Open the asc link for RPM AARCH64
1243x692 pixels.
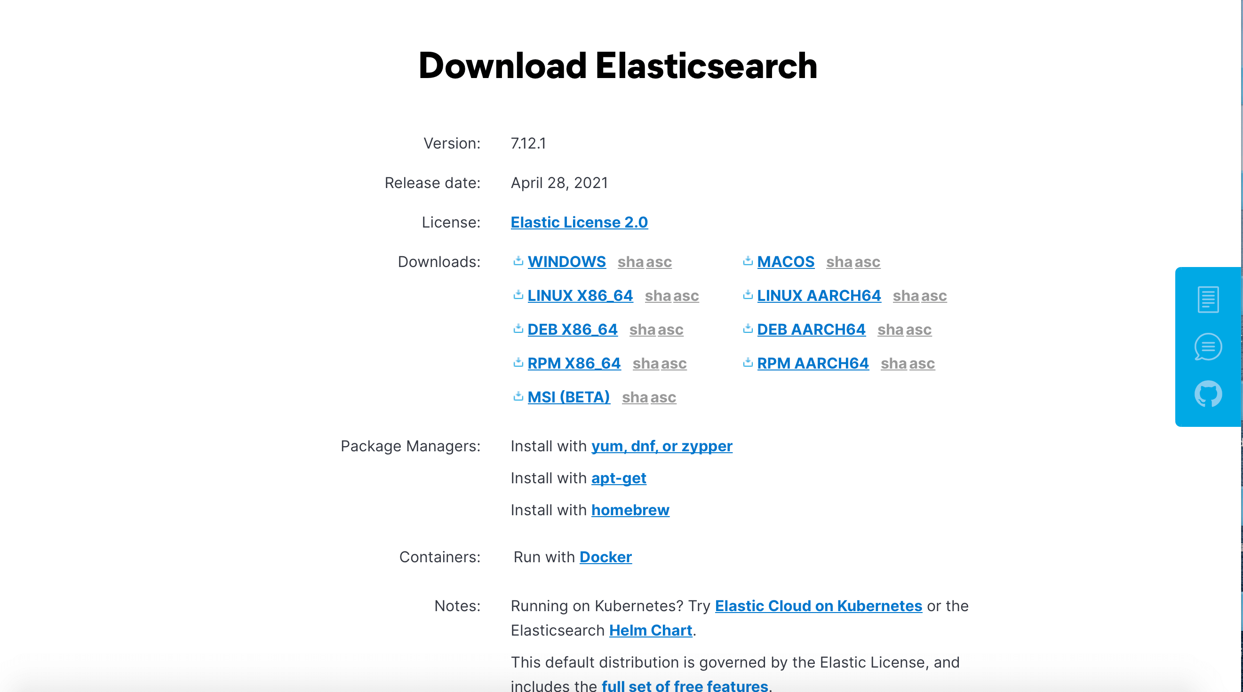coord(922,363)
